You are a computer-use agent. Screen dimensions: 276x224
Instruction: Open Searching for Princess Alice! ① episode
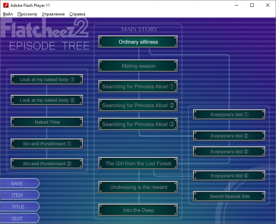point(138,87)
